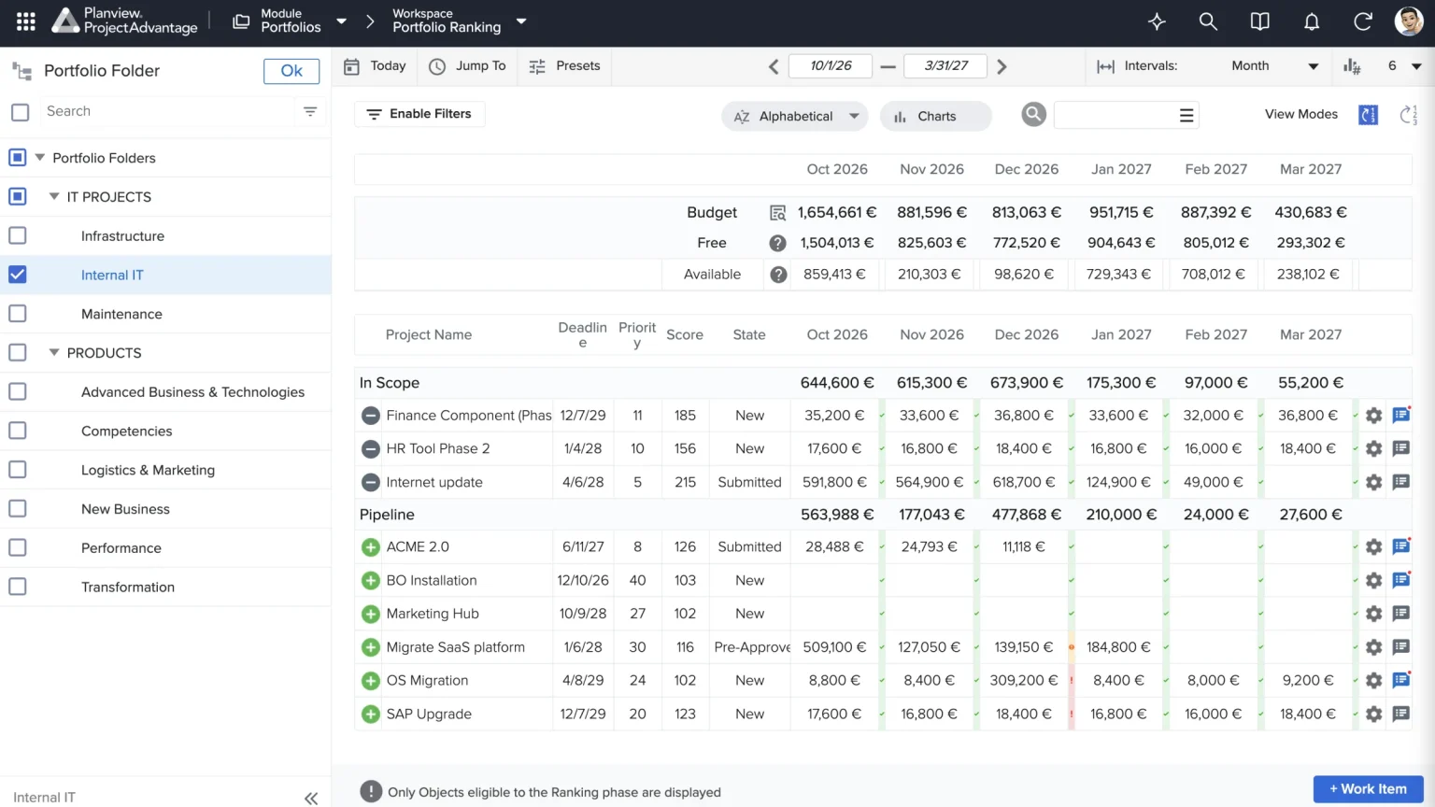The height and width of the screenshot is (807, 1435).
Task: Confirm folder selection with Ok button
Action: point(291,71)
